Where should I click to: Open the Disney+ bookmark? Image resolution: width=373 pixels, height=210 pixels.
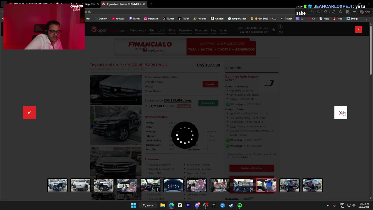pyautogui.click(x=101, y=19)
